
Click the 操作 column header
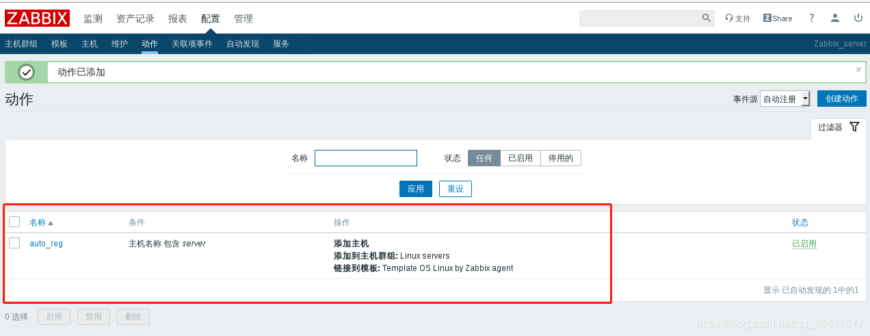pos(342,222)
